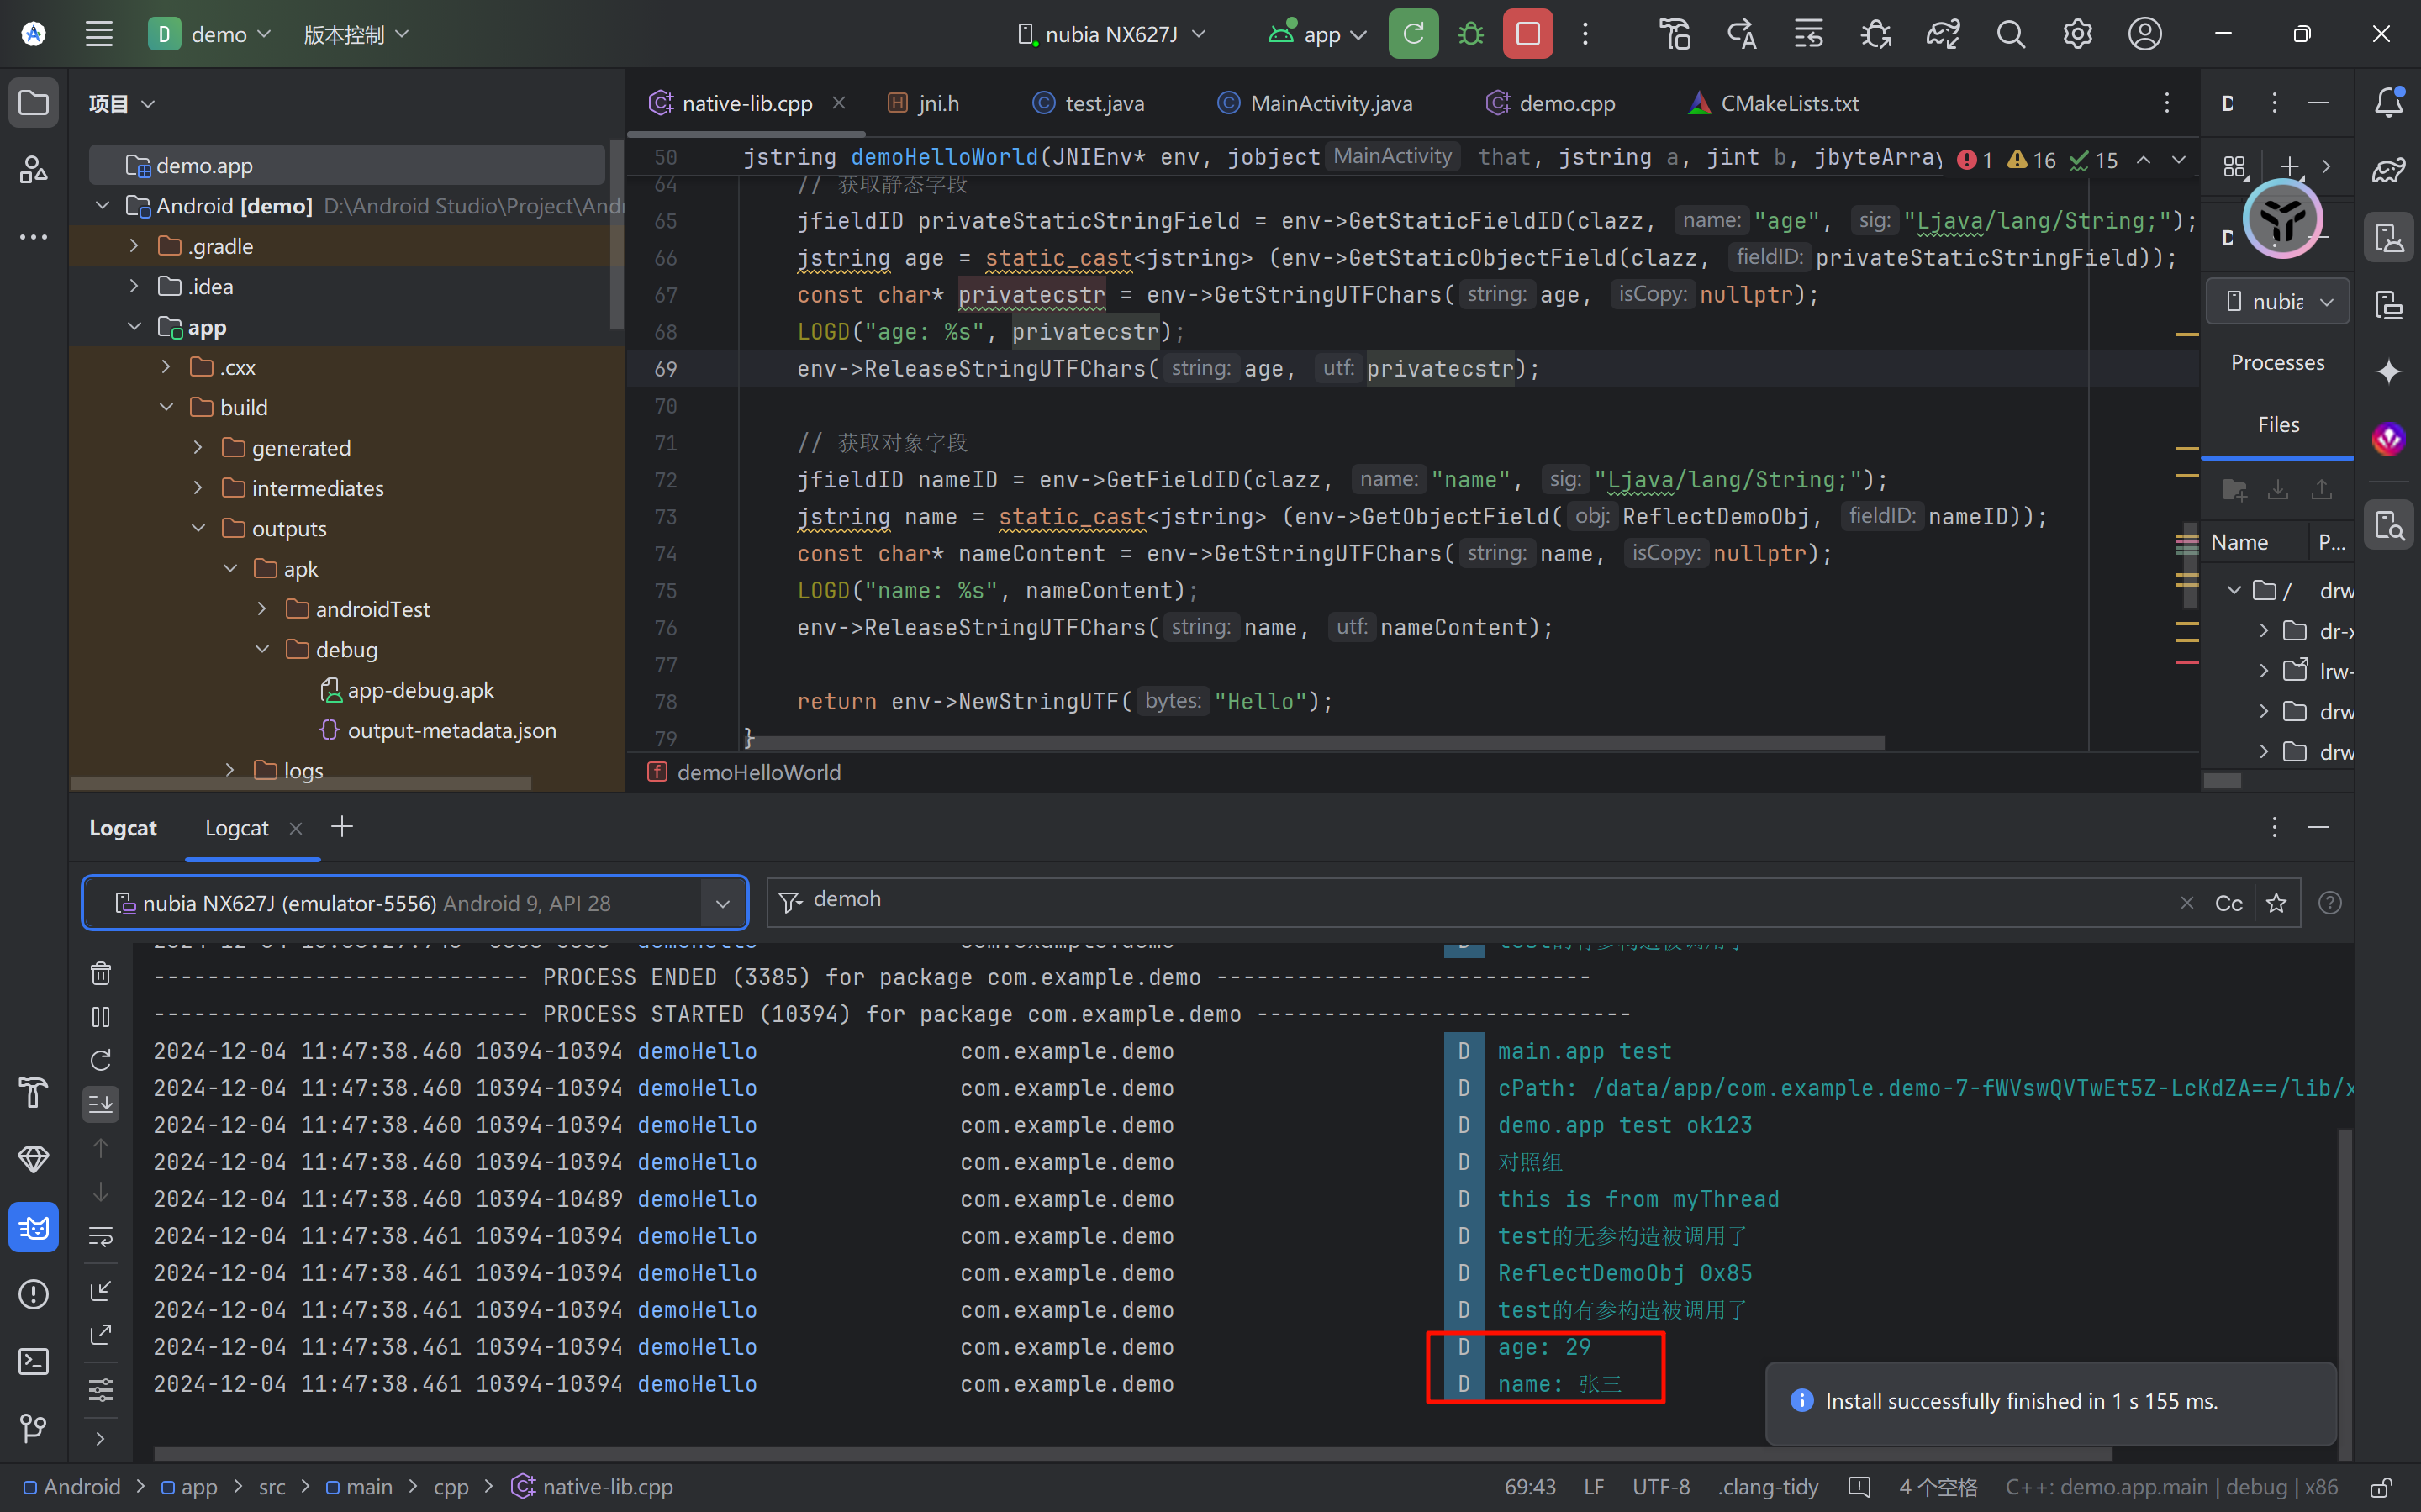Click the Processes tab in device panel
Viewport: 2421px width, 1512px height.
click(2277, 362)
